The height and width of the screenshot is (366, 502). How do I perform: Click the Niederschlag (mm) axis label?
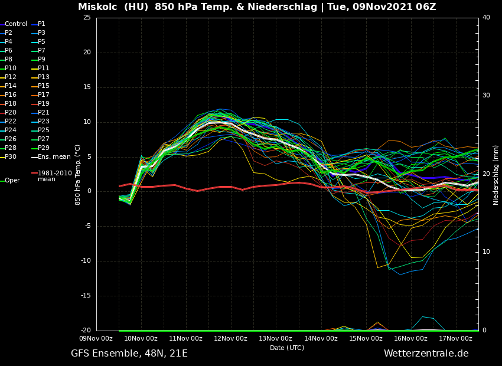pyautogui.click(x=496, y=175)
